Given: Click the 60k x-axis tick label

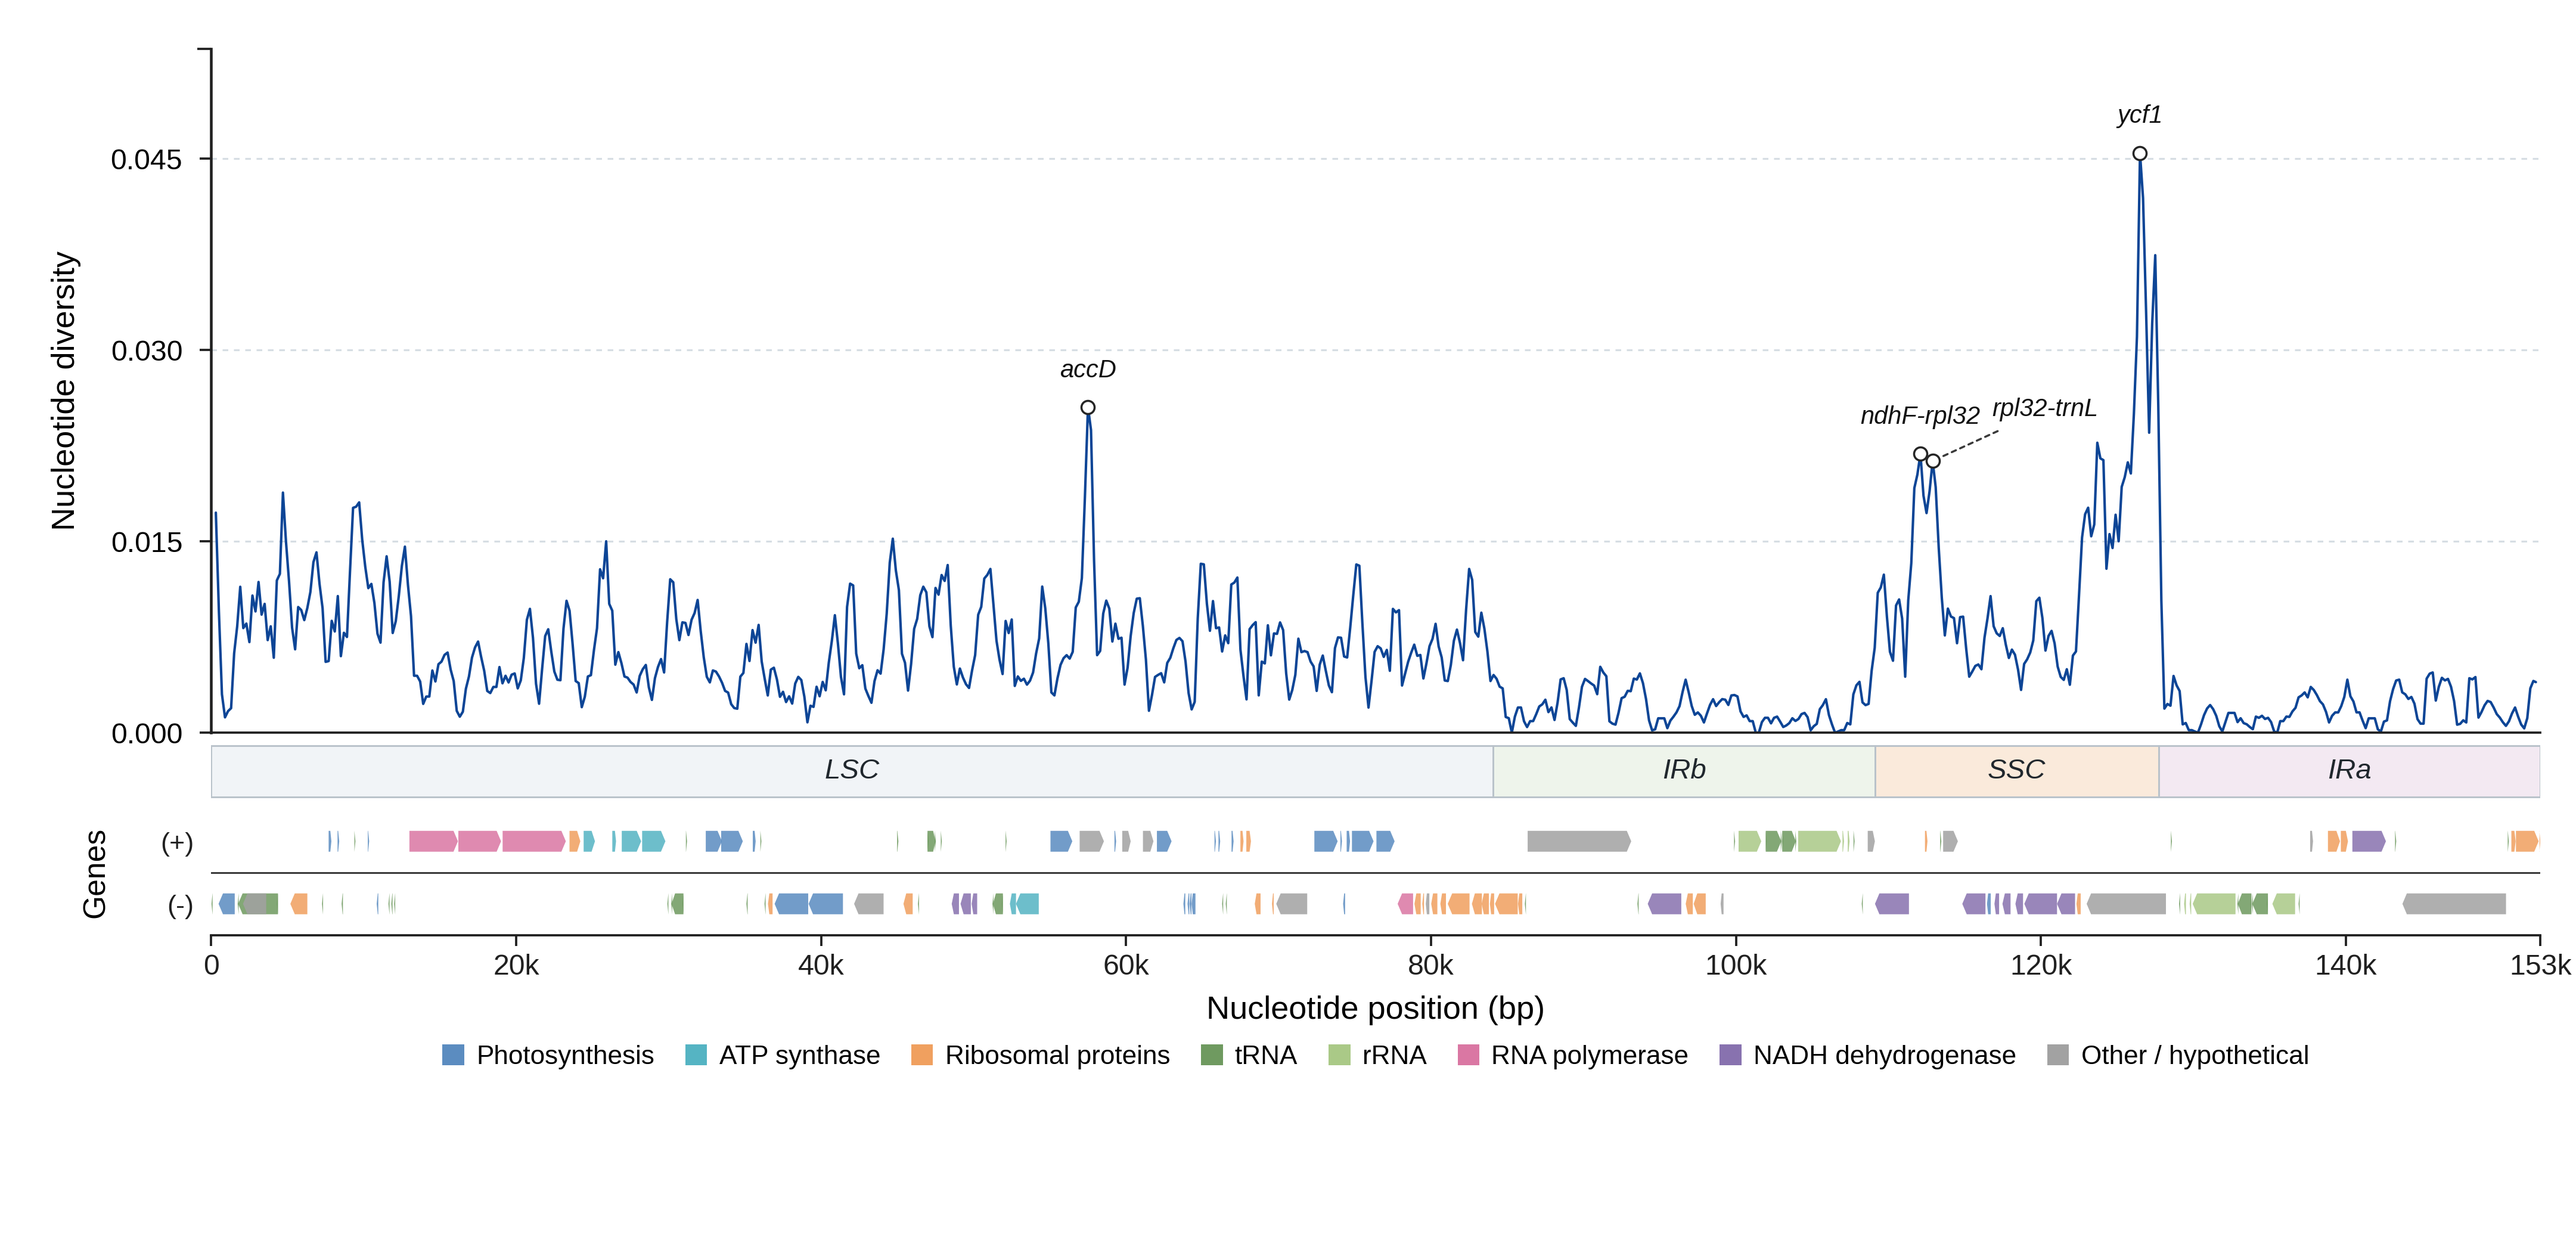Looking at the screenshot, I should (x=1126, y=965).
